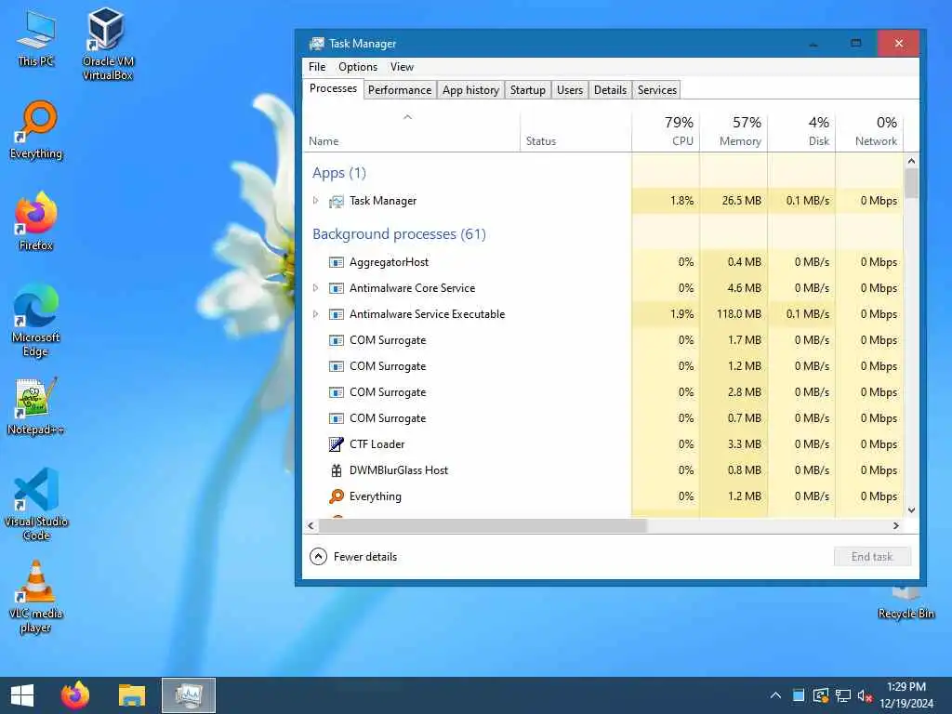
Task: Click the Everything process icon in list
Action: [x=337, y=496]
